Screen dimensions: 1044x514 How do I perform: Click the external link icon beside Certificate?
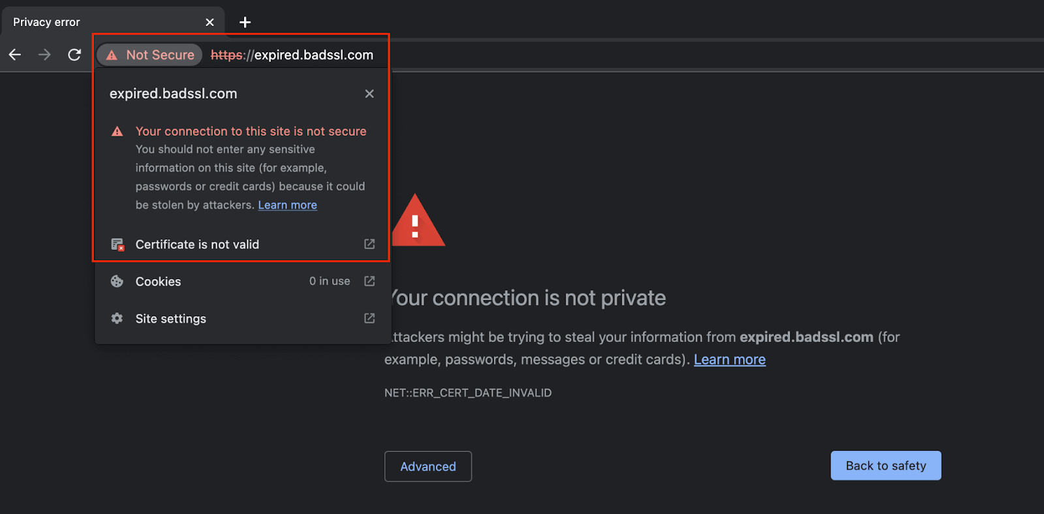(x=369, y=244)
